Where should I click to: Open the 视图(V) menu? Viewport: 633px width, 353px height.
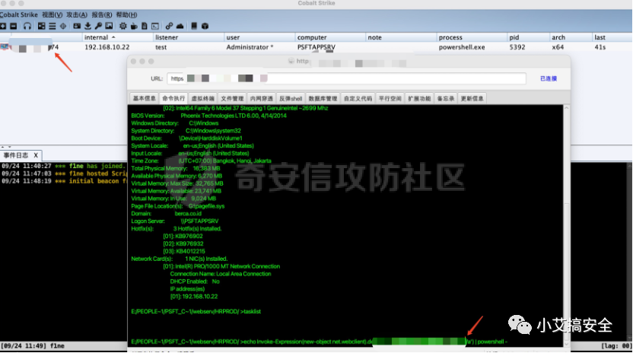[x=52, y=14]
